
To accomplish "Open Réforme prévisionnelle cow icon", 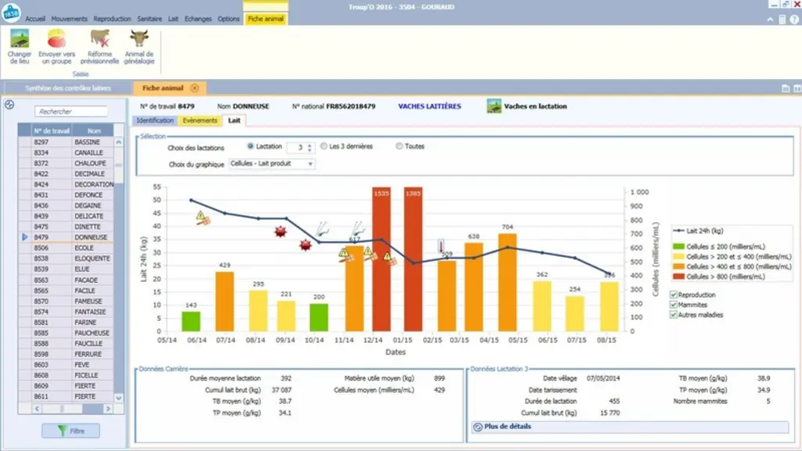I will tap(99, 39).
